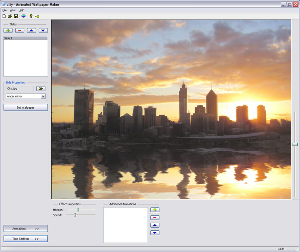The width and height of the screenshot is (300, 252).
Task: Expand the Time Settings panel
Action: (25, 239)
